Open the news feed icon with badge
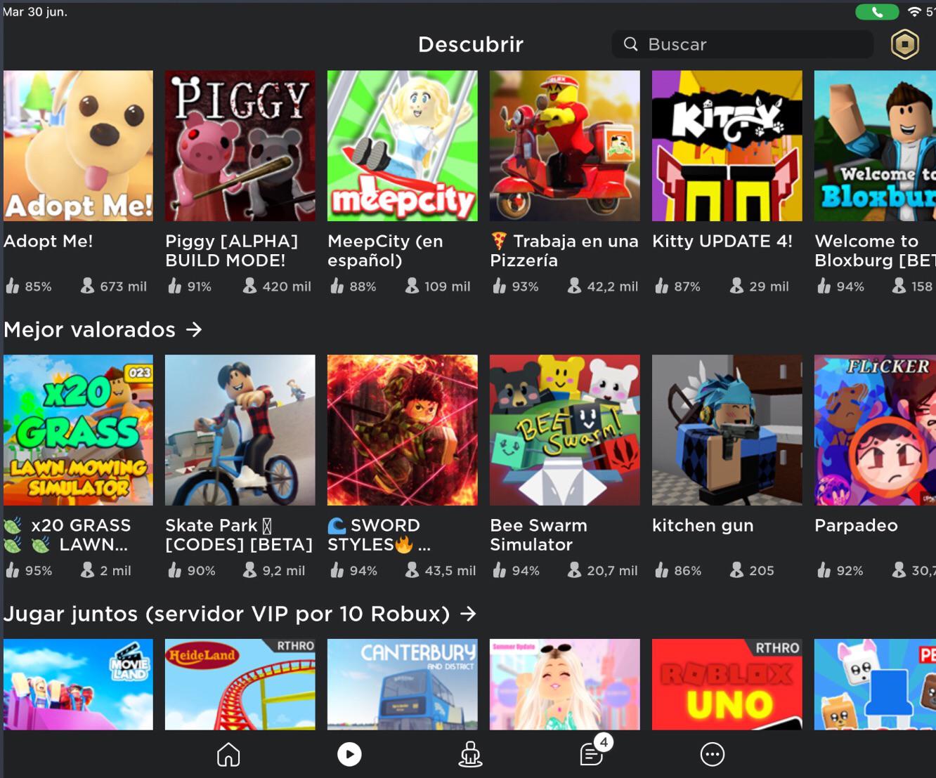936x778 pixels. [x=592, y=755]
